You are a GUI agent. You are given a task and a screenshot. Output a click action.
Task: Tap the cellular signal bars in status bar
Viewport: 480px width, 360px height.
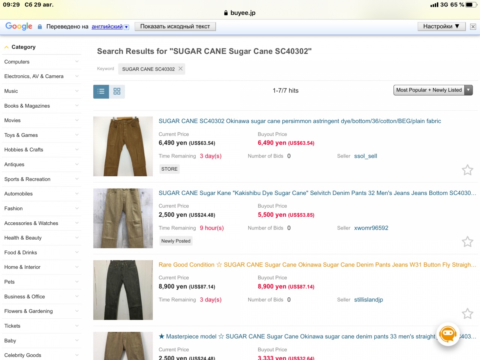pos(434,5)
